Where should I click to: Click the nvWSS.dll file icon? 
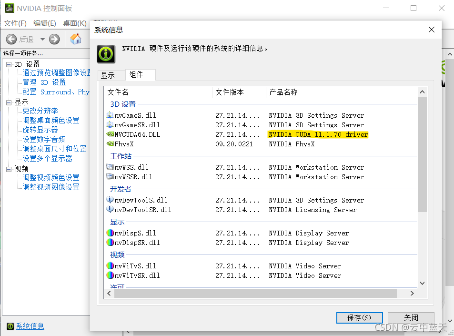(x=110, y=167)
